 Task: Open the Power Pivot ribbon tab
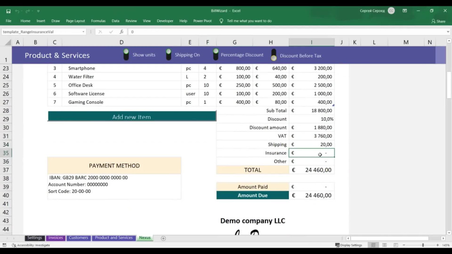[x=202, y=21]
